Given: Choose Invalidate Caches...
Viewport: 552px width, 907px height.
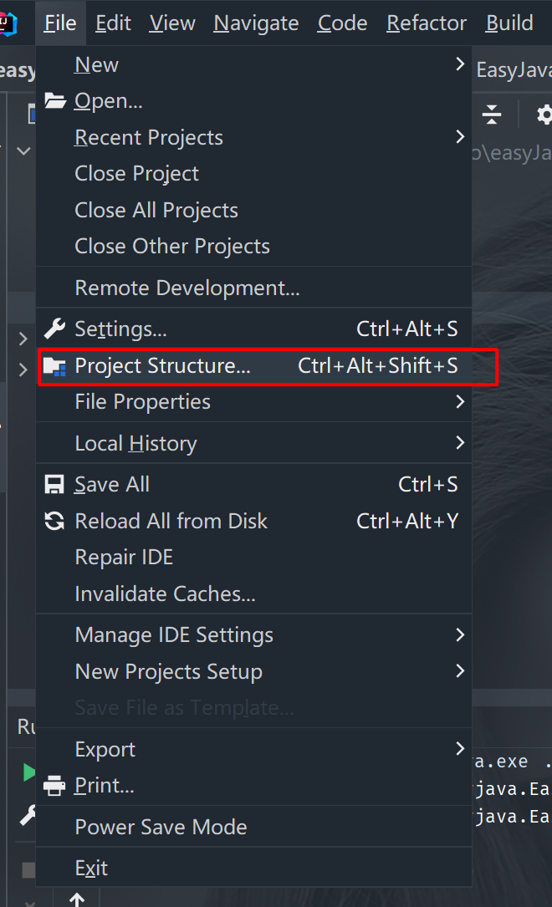Looking at the screenshot, I should [165, 594].
